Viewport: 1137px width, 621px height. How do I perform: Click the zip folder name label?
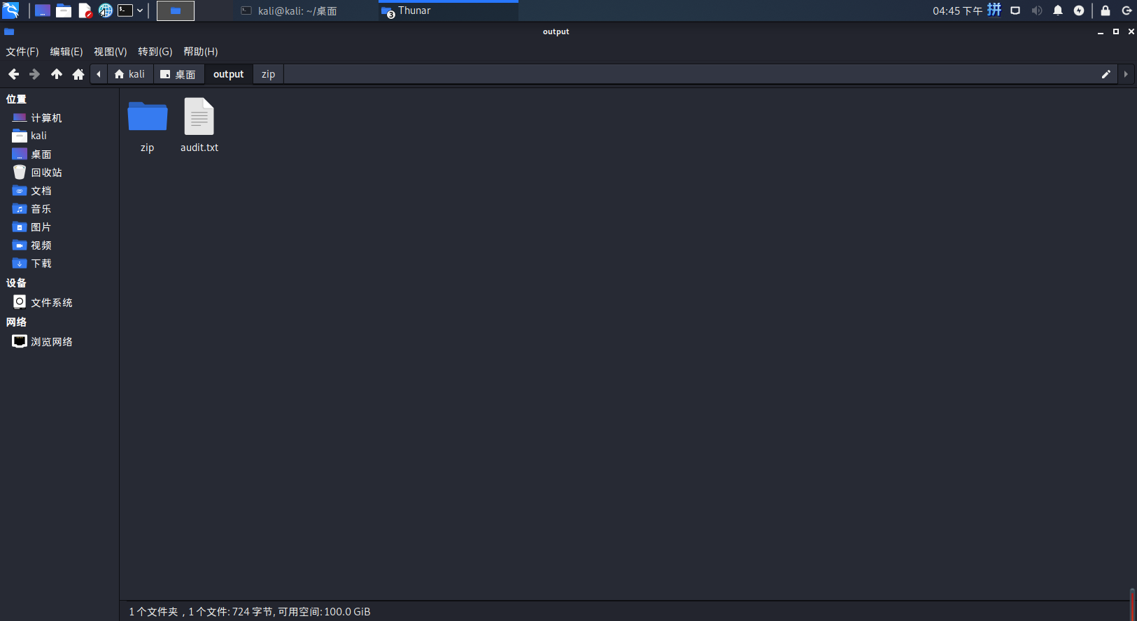(x=147, y=148)
